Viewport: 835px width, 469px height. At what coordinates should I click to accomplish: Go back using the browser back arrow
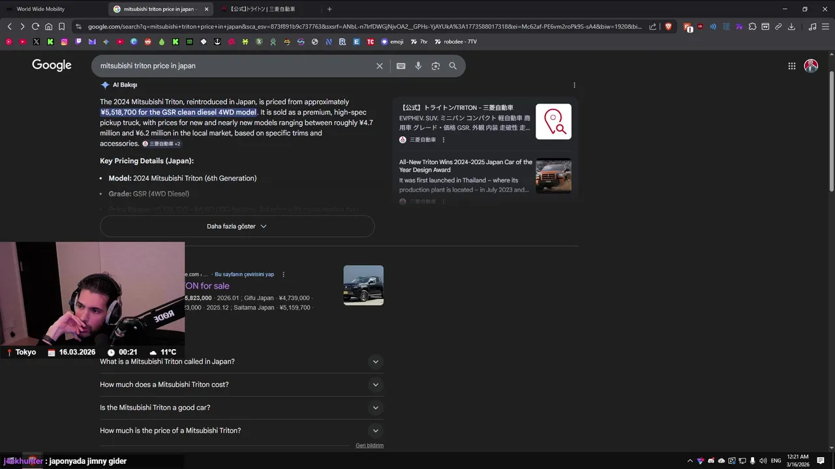coord(9,27)
